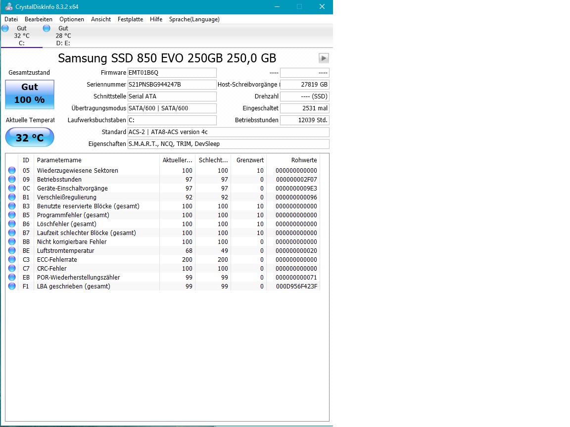Image resolution: width=570 pixels, height=427 pixels.
Task: Select LBA geschrieben (gesamt) parameter text
Action: point(73,286)
